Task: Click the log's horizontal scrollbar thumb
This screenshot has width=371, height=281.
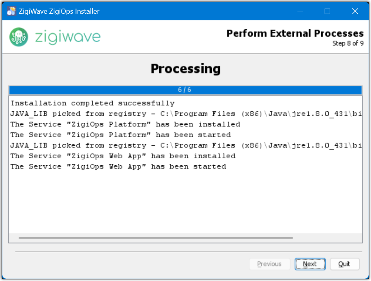Action: 155,238
